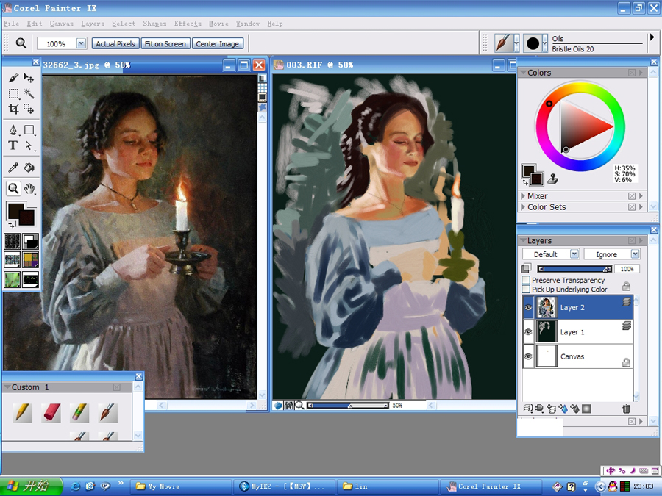Open Internet Explorer from quick launch
Screen dimensions: 662x496
(x=76, y=486)
